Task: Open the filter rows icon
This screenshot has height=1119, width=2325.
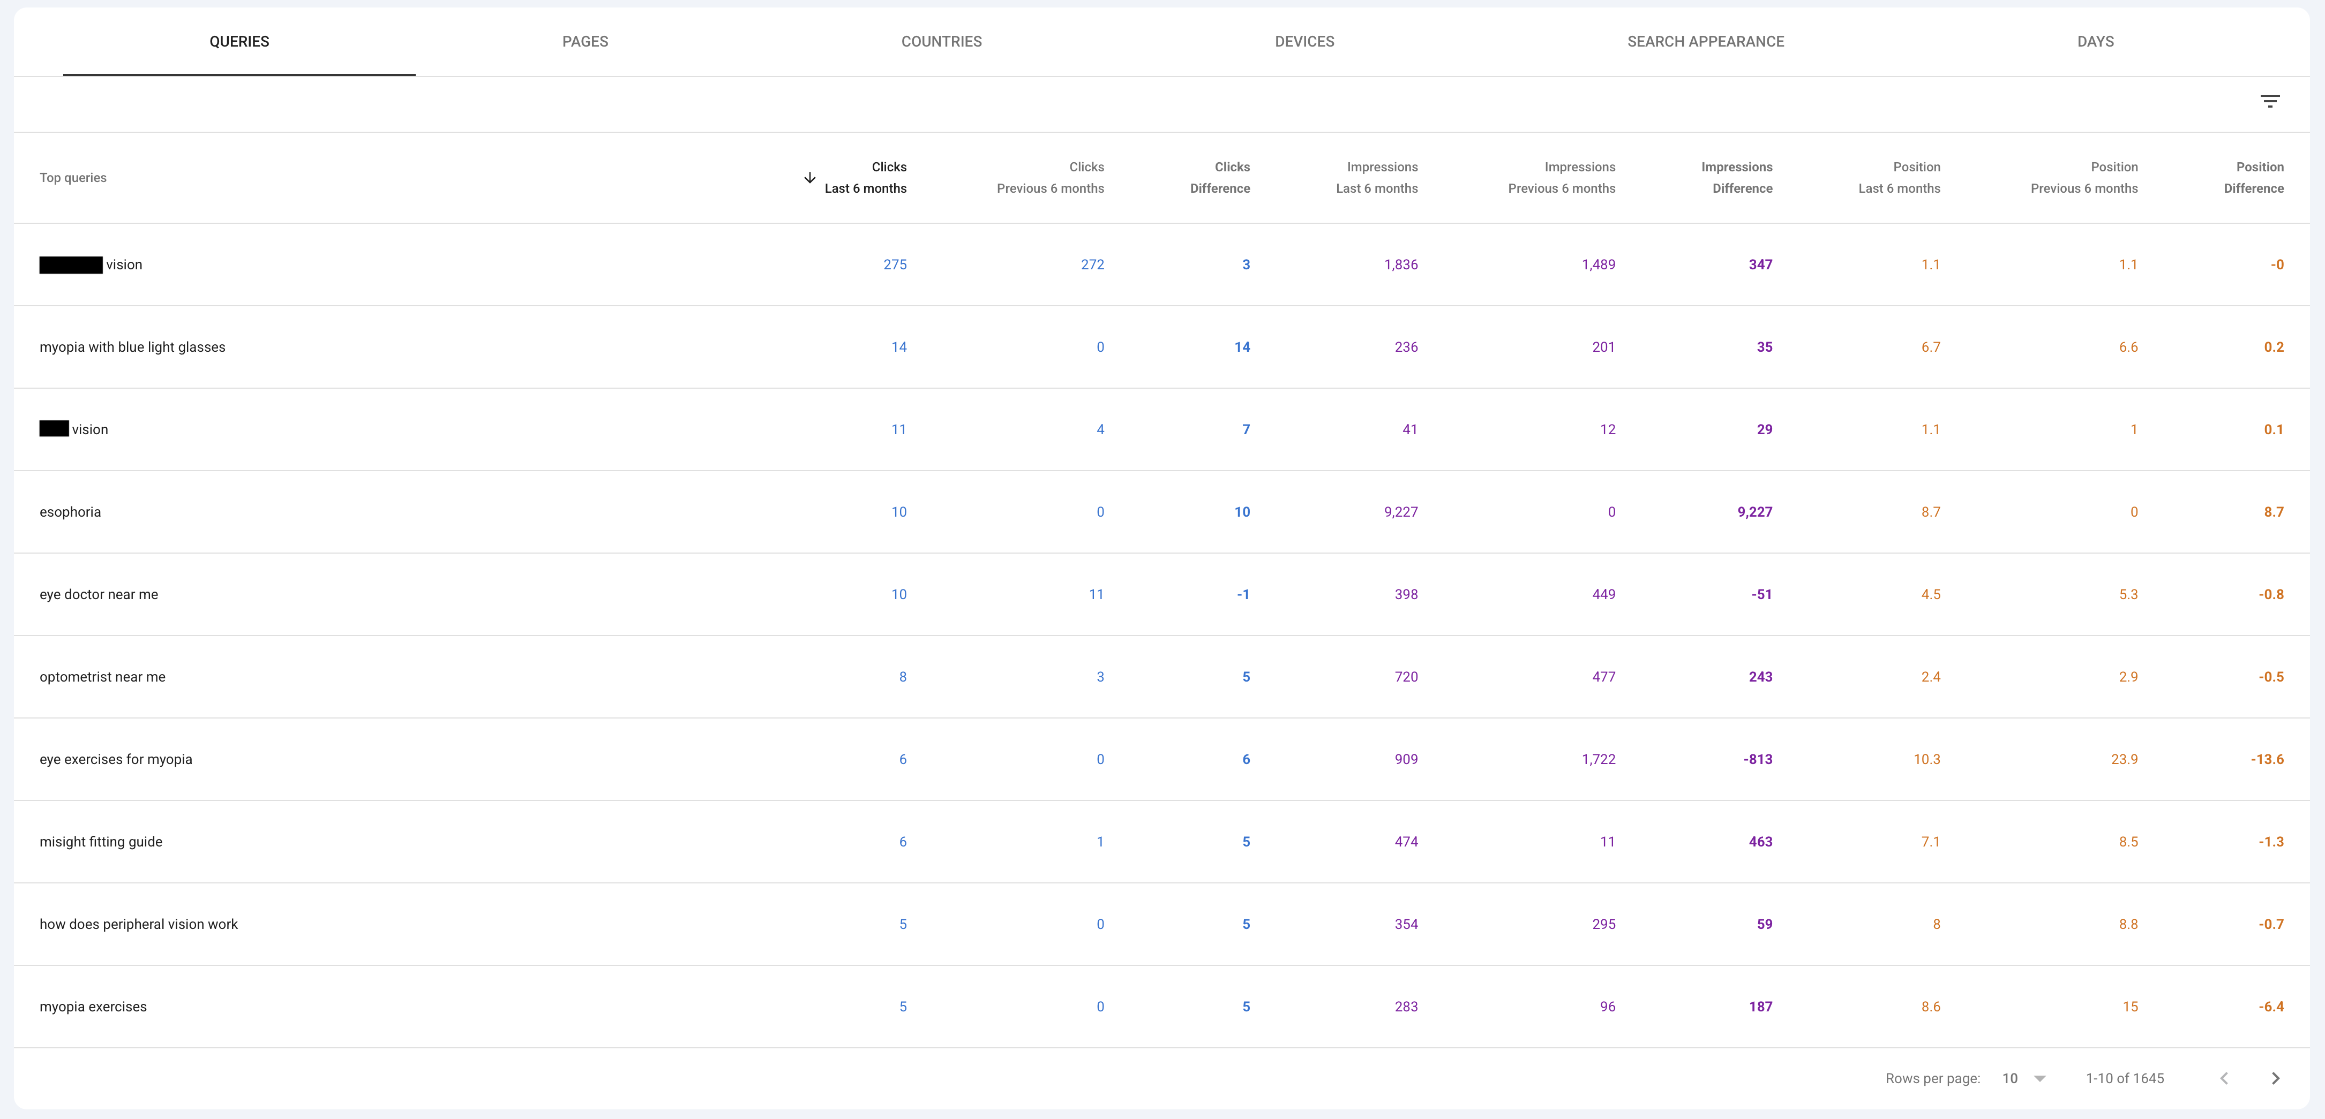Action: click(2269, 101)
